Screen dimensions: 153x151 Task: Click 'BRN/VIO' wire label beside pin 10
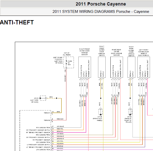coord(60,131)
